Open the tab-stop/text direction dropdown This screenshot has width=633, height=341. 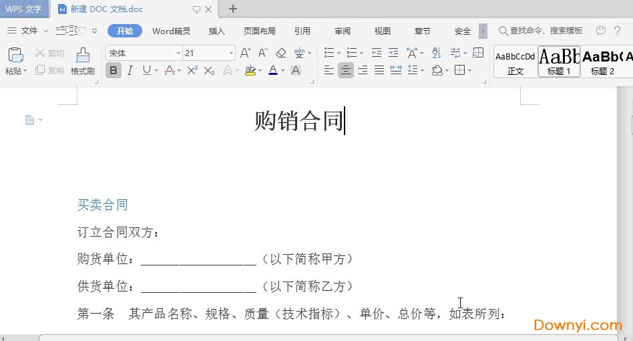click(x=465, y=53)
